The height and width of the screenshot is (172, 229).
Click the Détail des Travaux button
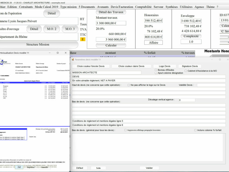point(111,12)
